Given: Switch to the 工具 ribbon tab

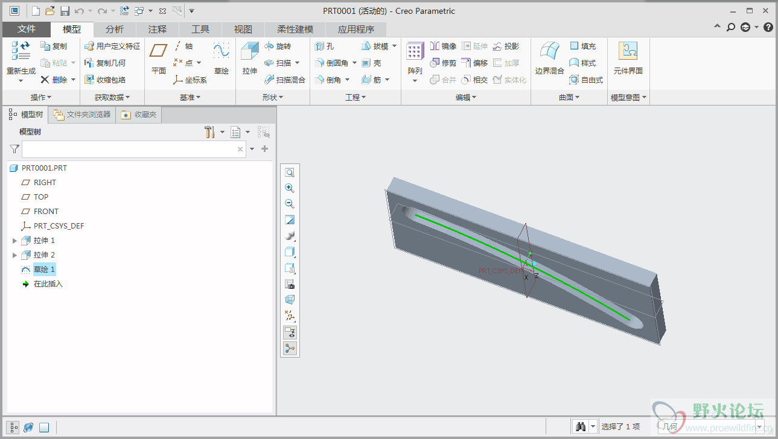Looking at the screenshot, I should pos(200,29).
